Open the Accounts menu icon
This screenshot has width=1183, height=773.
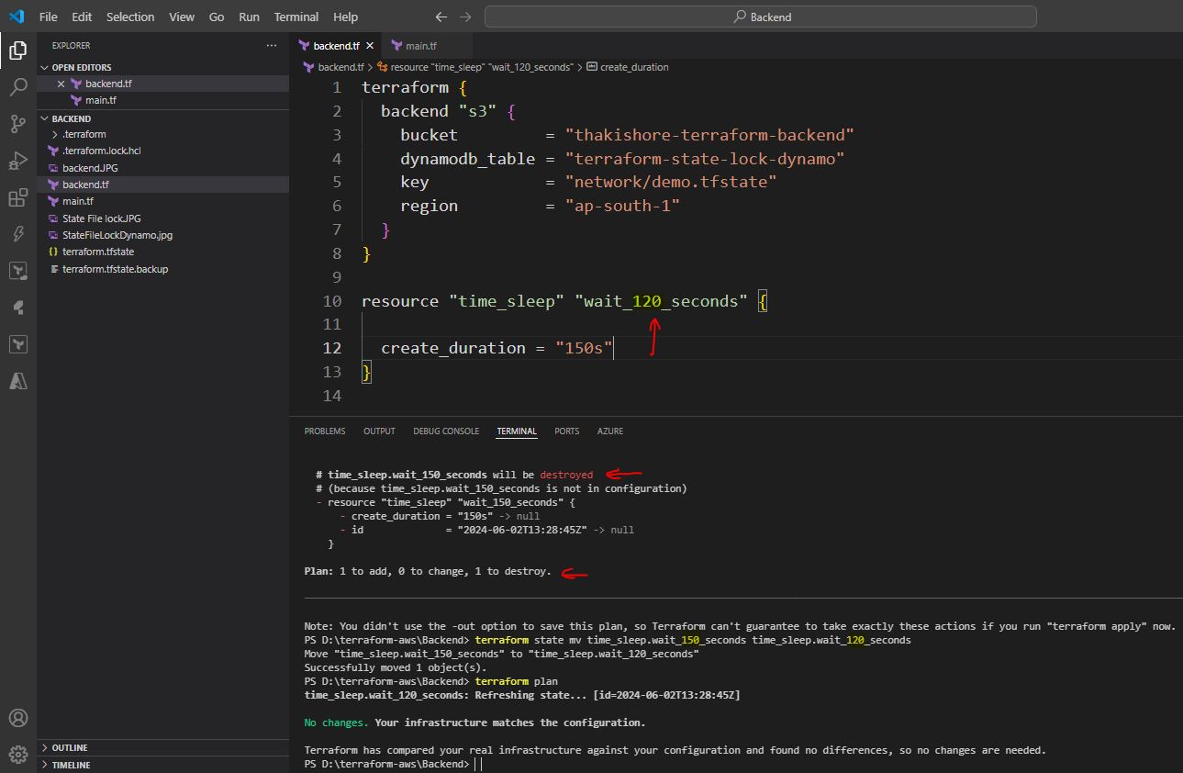17,718
